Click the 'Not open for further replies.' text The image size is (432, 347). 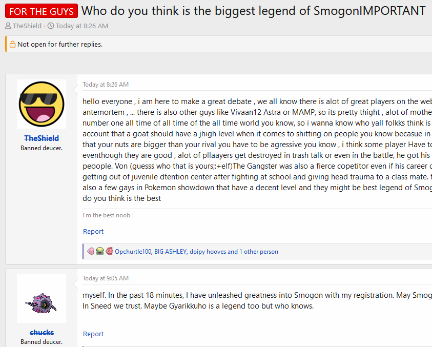click(60, 44)
